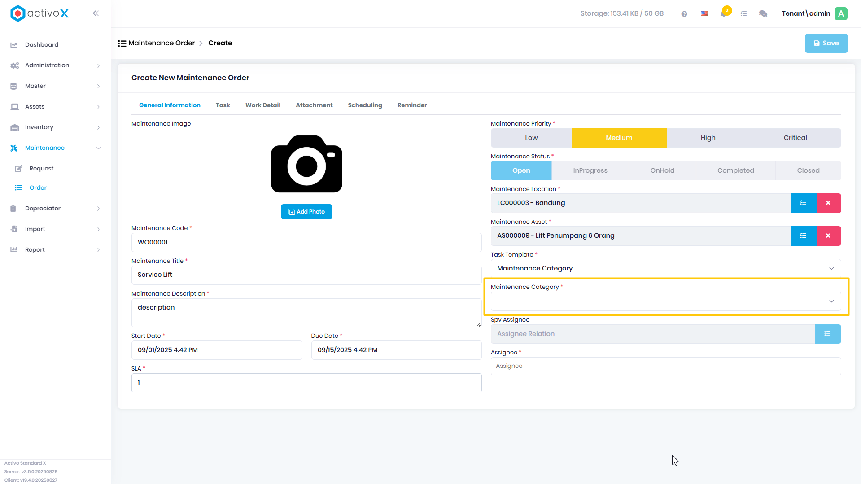
Task: Open the empty Maintenance Category dropdown
Action: (666, 301)
